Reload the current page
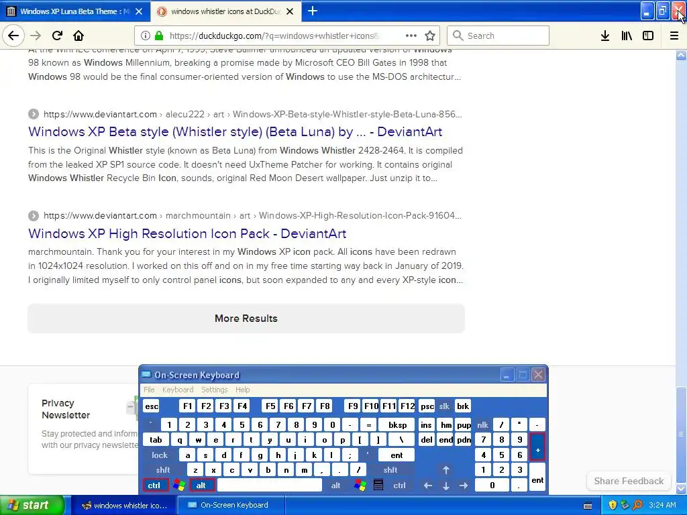The image size is (687, 515). click(57, 36)
